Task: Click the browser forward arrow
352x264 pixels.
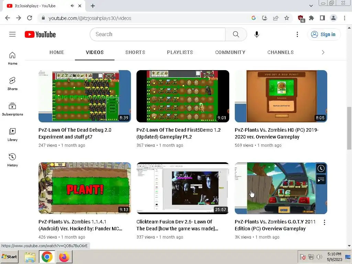Action: [x=19, y=18]
